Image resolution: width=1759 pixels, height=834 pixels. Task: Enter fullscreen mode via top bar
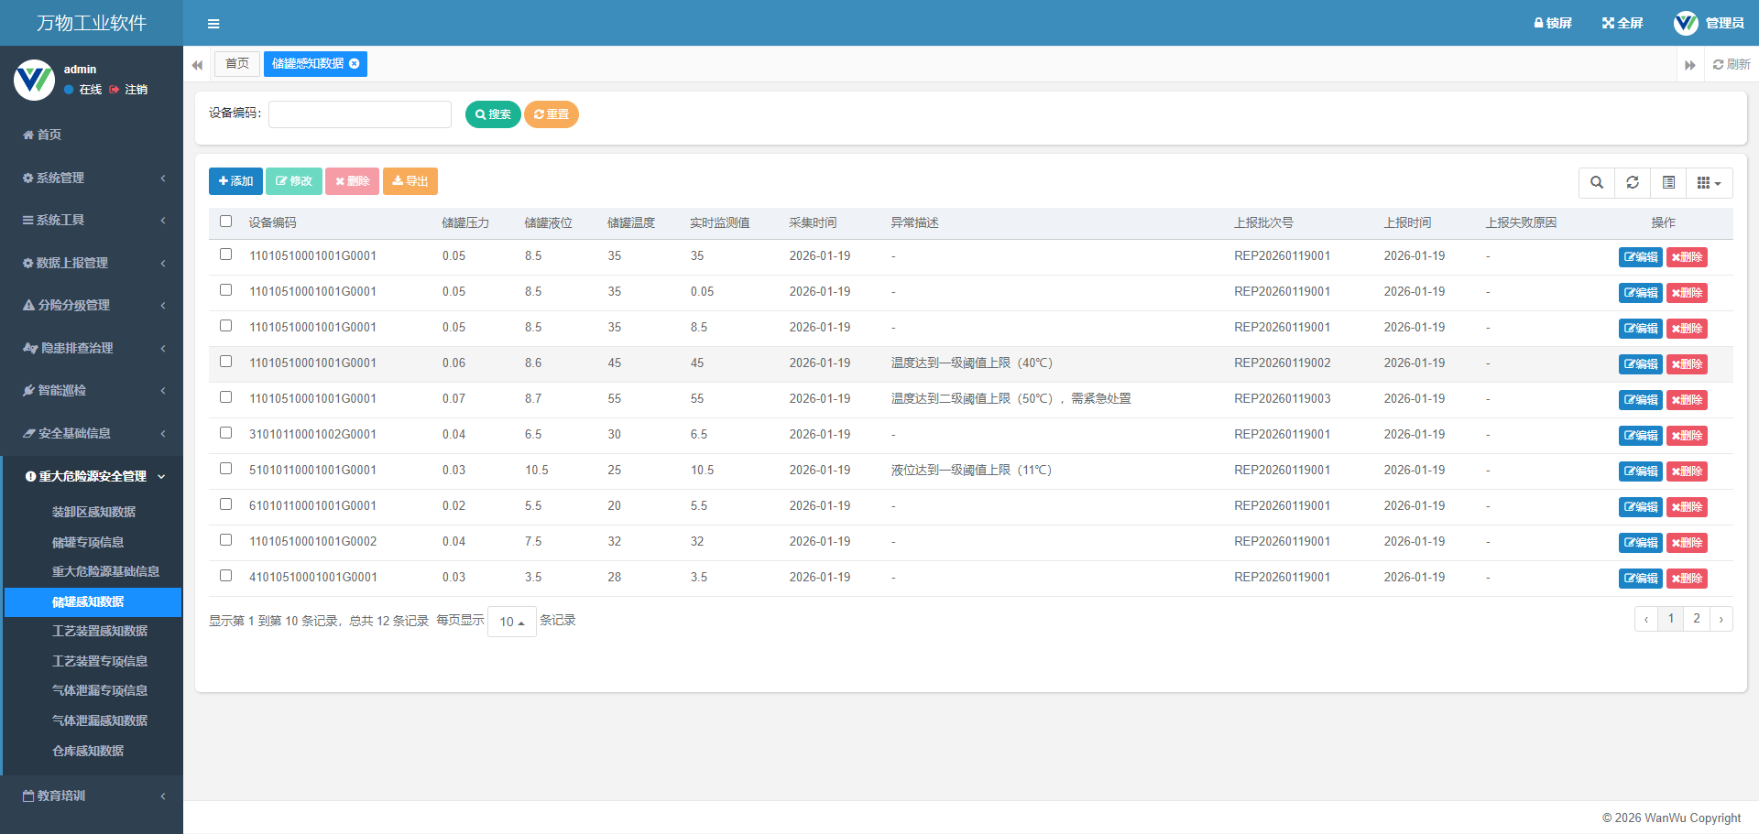(x=1622, y=23)
